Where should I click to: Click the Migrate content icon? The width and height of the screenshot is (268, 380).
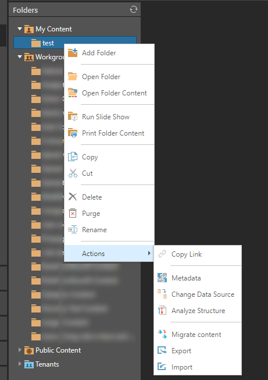pyautogui.click(x=162, y=334)
